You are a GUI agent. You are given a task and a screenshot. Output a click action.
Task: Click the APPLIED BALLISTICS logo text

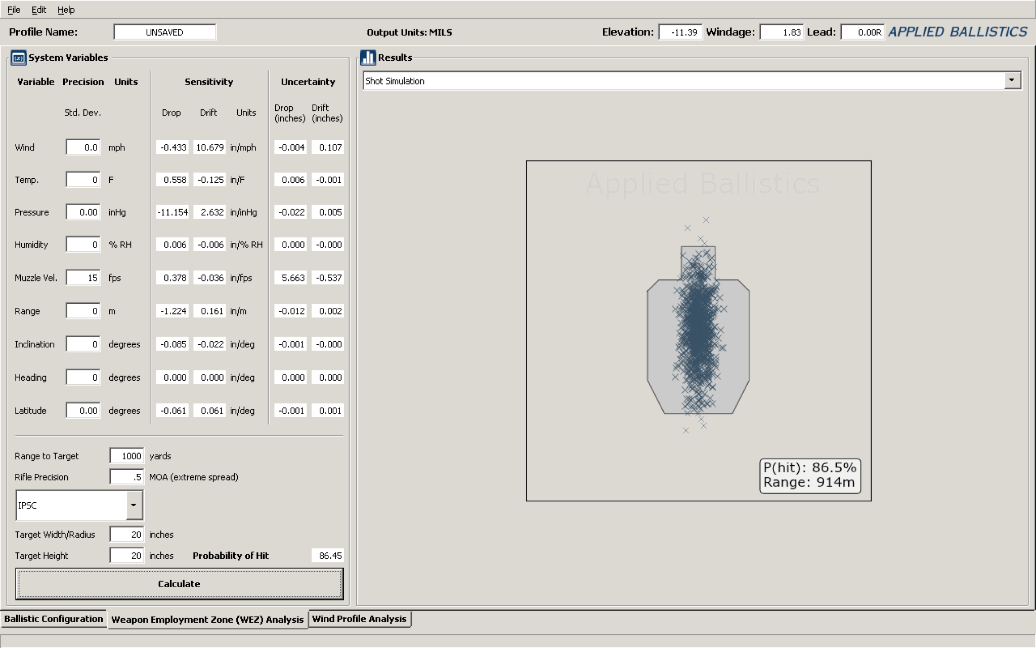[958, 32]
